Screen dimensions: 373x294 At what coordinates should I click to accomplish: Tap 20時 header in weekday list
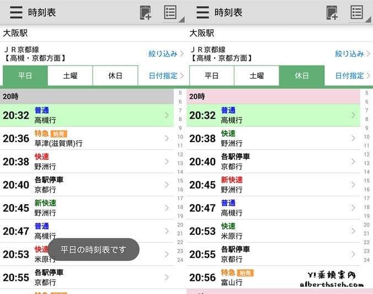[x=87, y=97]
